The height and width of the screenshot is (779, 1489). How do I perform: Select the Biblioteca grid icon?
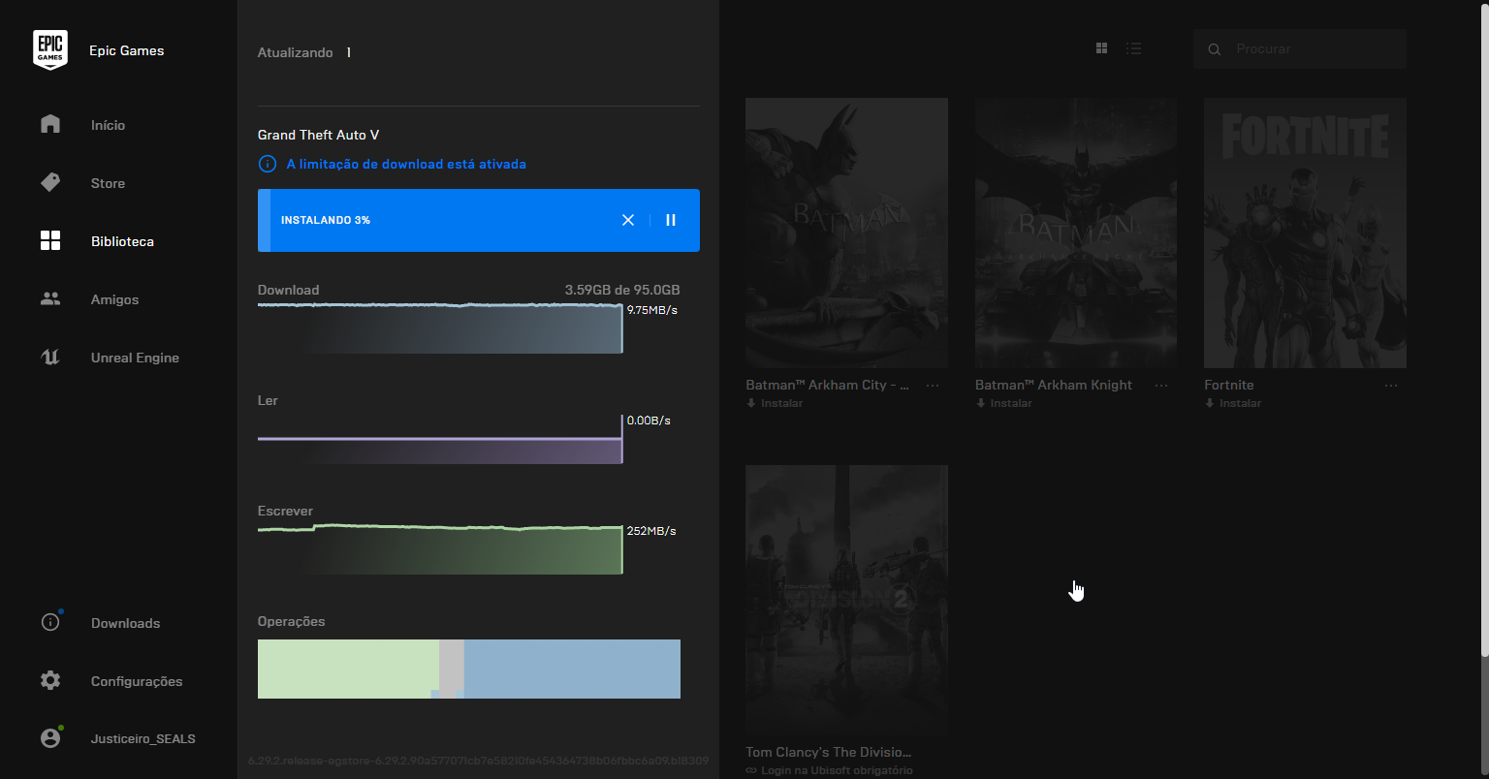click(50, 240)
